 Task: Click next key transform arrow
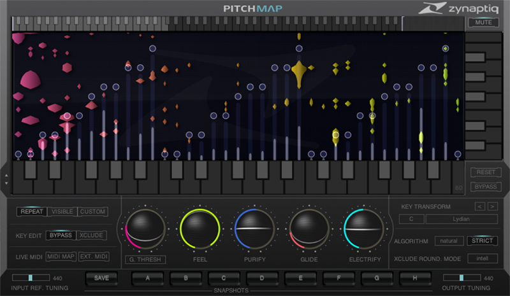click(492, 206)
